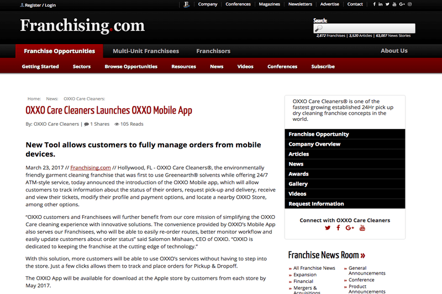
Task: Click the Facebook icon in top bar
Action: click(375, 4)
